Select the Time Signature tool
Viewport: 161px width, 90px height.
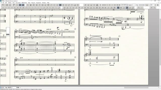[x=37, y=5]
